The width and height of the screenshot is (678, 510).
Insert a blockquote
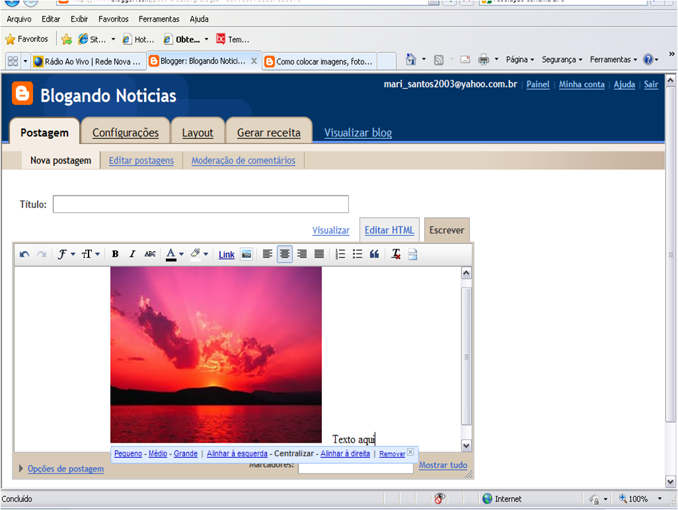[x=375, y=254]
